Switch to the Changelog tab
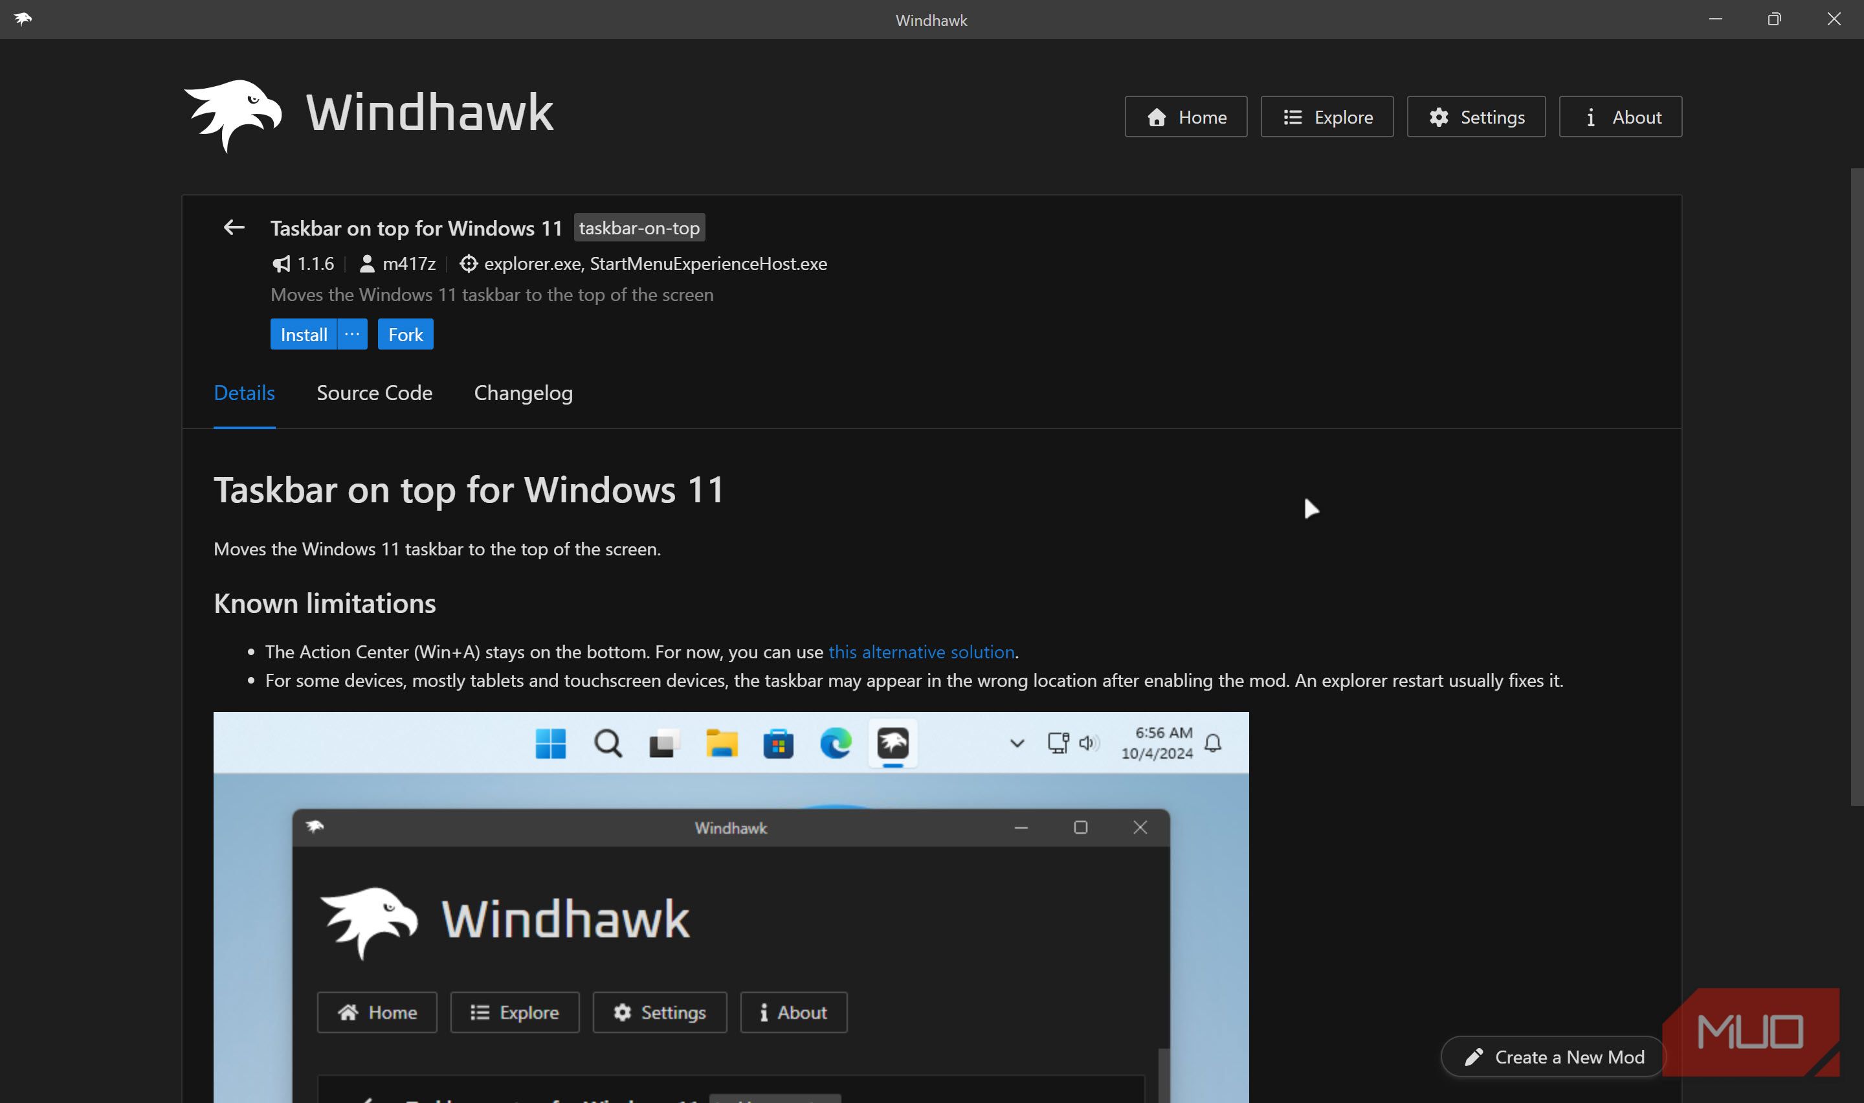1864x1103 pixels. (523, 392)
